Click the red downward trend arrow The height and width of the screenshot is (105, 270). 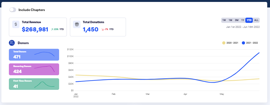point(103,29)
